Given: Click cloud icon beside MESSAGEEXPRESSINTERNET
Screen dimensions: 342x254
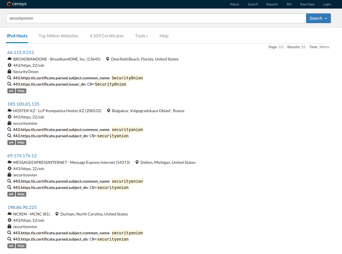Looking at the screenshot, I should click(x=10, y=162).
